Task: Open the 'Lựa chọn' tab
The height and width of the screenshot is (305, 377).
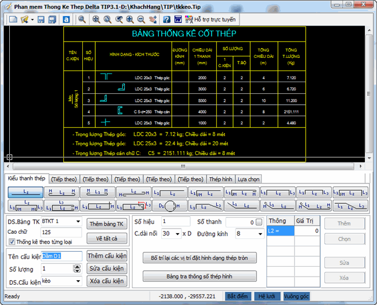Action: 249,179
